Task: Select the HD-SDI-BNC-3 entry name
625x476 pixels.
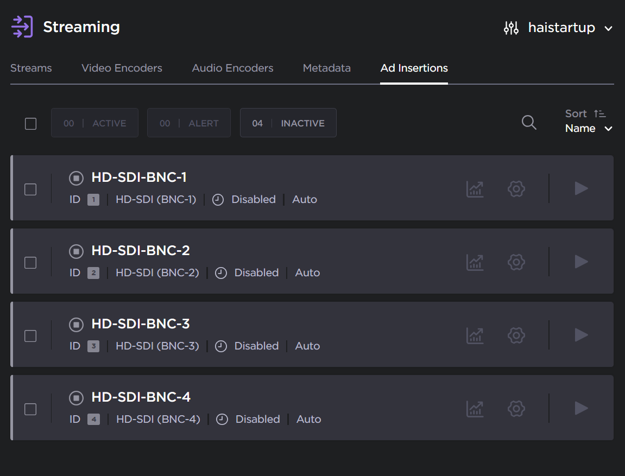Action: tap(140, 323)
